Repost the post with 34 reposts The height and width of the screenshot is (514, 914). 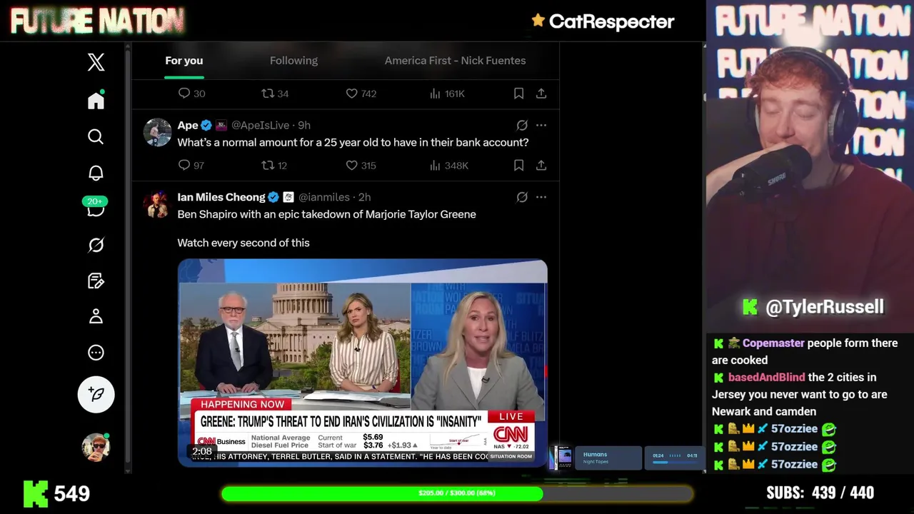[x=275, y=94]
